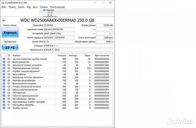Image resolution: width=196 pixels, height=128 pixels.
Task: Select raw value 000000005DB2
Action: 102,74
